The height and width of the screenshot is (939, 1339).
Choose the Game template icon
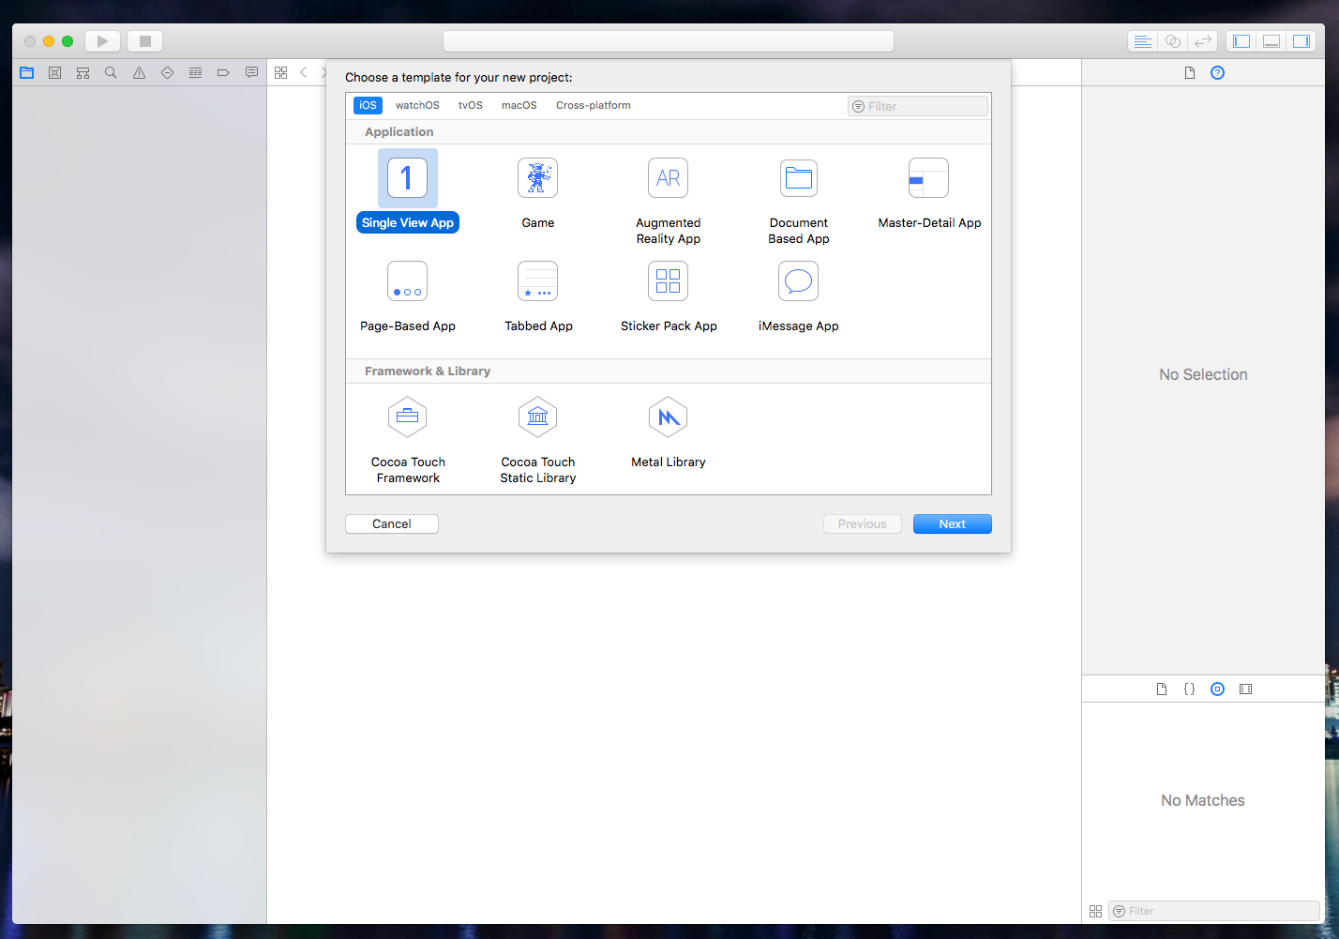click(x=537, y=178)
